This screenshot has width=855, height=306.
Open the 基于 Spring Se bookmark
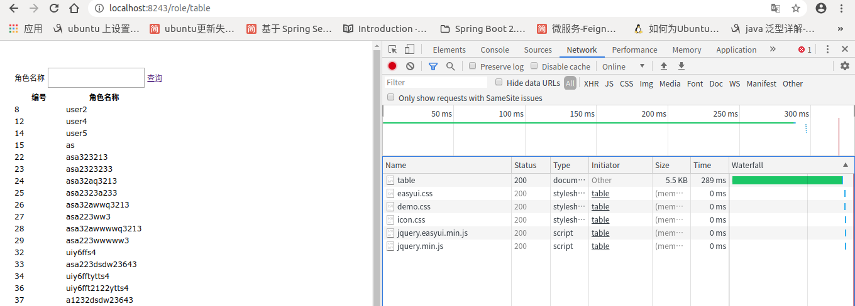(289, 28)
